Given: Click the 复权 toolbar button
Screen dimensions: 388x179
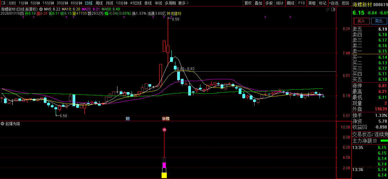Looking at the screenshot, I should [248, 3].
